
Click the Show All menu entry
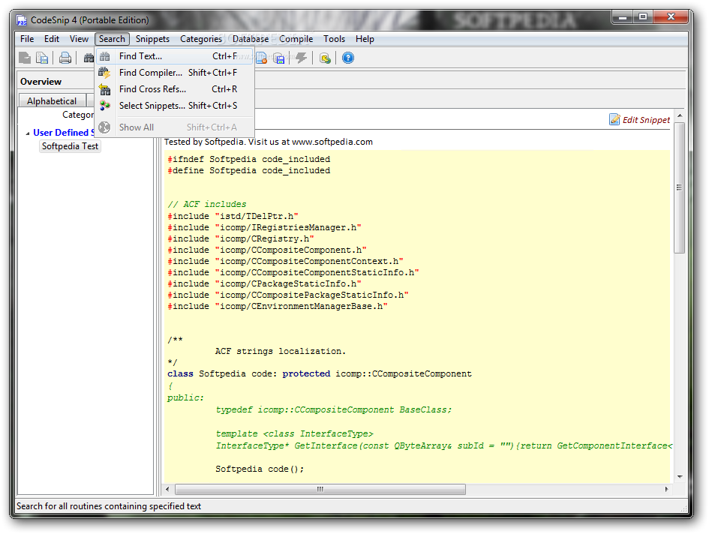coord(175,127)
